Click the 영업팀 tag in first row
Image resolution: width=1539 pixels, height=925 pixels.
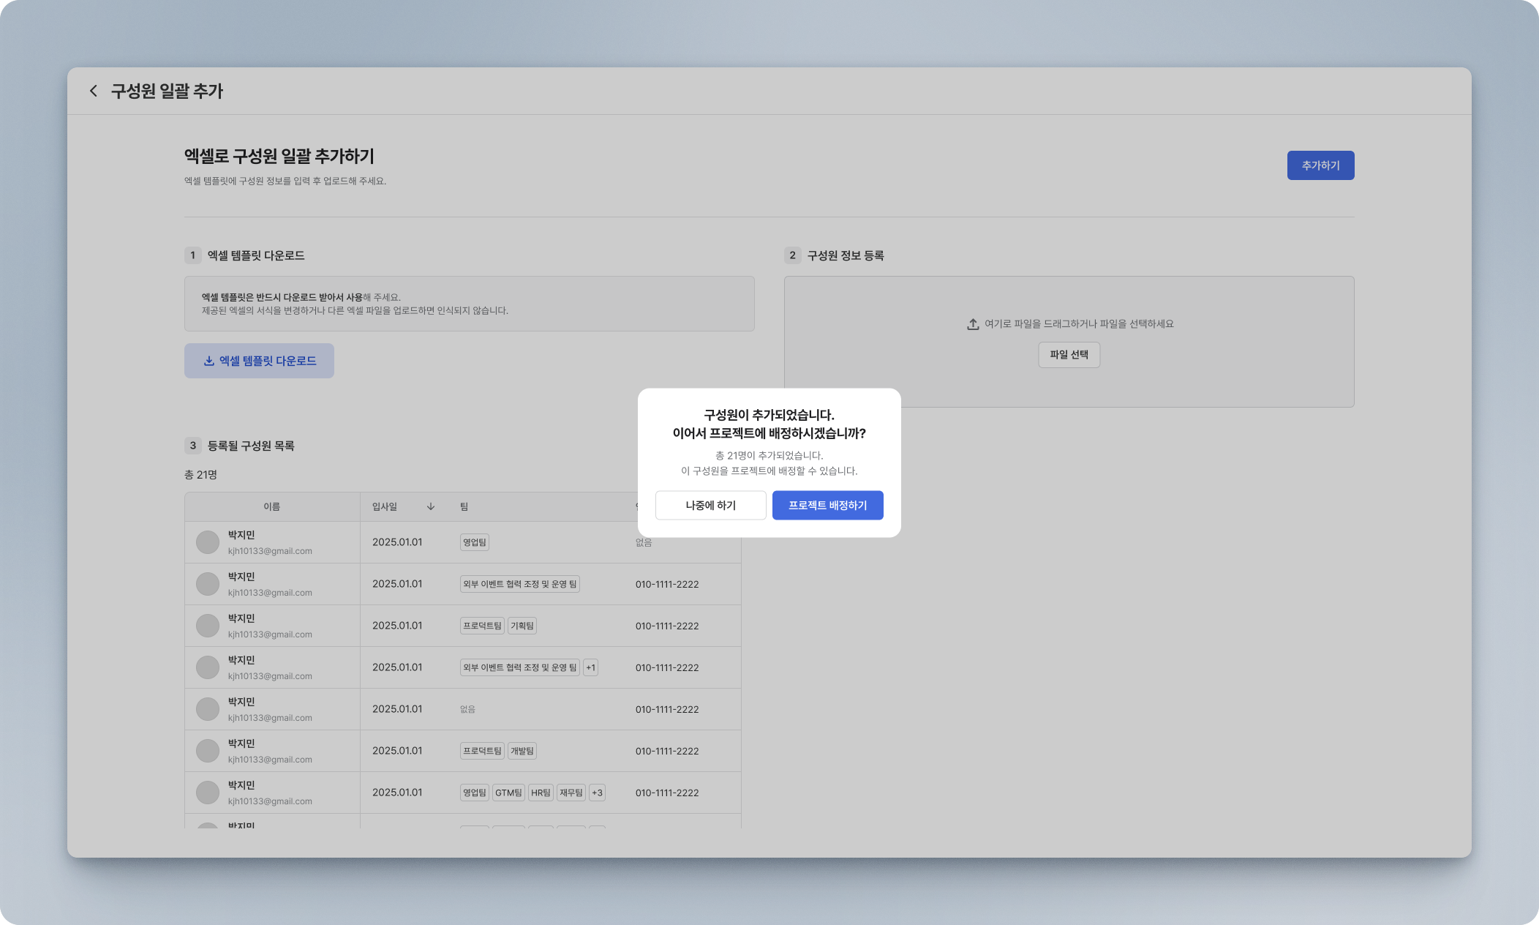(474, 542)
